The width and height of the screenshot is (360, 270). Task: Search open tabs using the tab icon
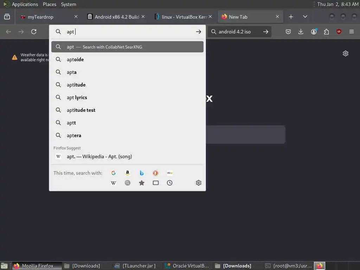pos(156,183)
